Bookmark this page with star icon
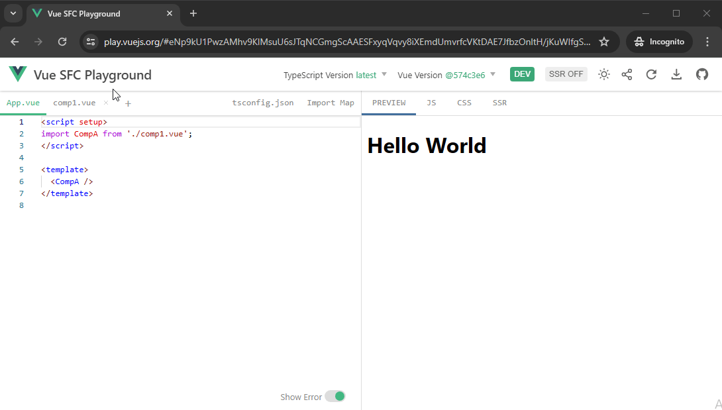Viewport: 722px width, 410px height. 604,42
